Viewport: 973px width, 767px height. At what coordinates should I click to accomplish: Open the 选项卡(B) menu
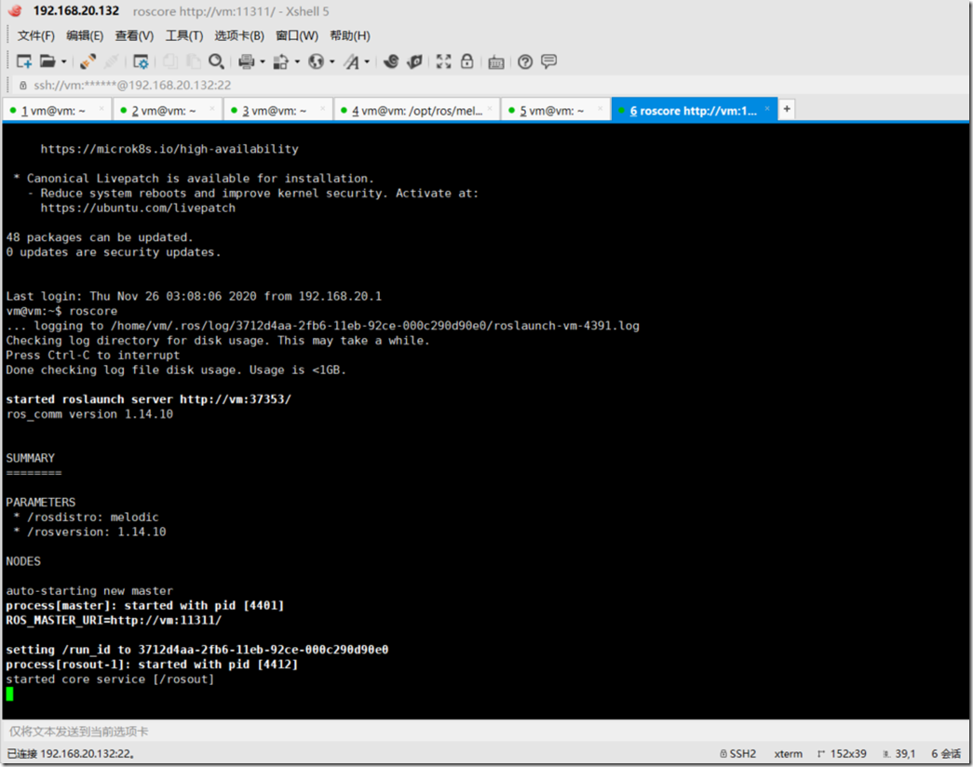pos(239,35)
